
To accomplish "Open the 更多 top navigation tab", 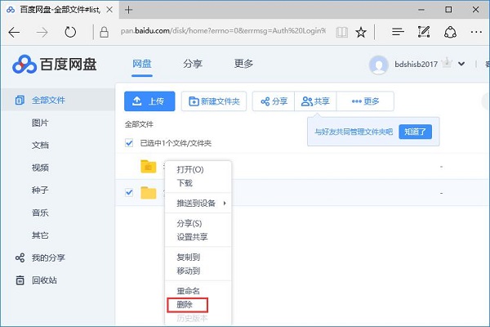I will pos(243,64).
